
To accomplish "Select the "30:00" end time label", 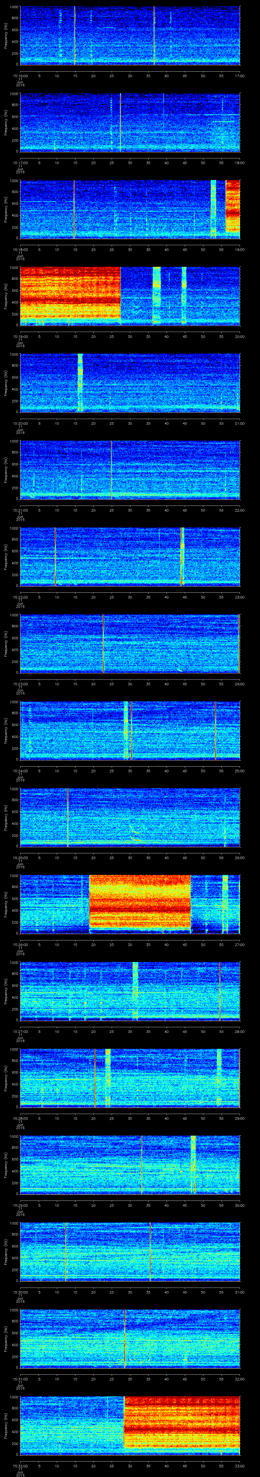I will pyautogui.click(x=239, y=1205).
